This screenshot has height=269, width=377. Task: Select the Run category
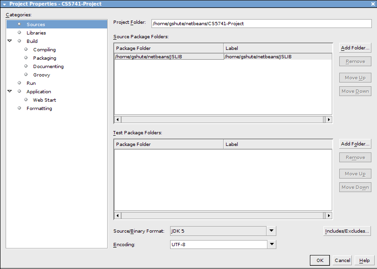[x=31, y=83]
